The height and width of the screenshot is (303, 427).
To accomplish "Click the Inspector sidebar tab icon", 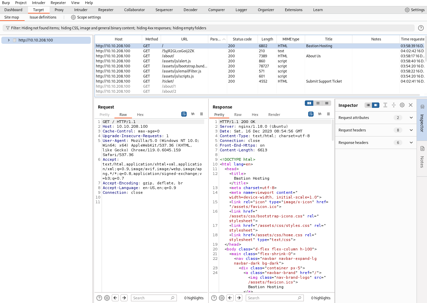I will point(422,107).
